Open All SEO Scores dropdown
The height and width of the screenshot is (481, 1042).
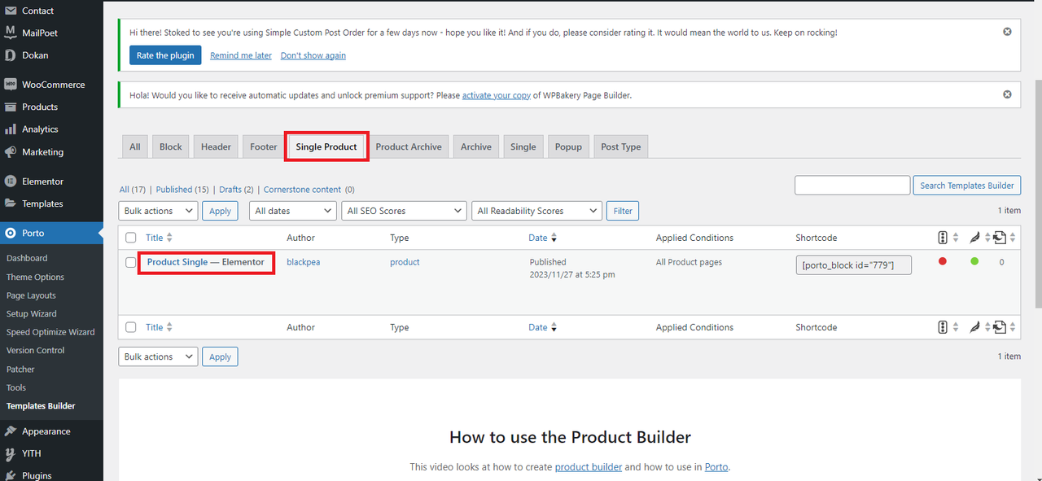404,211
